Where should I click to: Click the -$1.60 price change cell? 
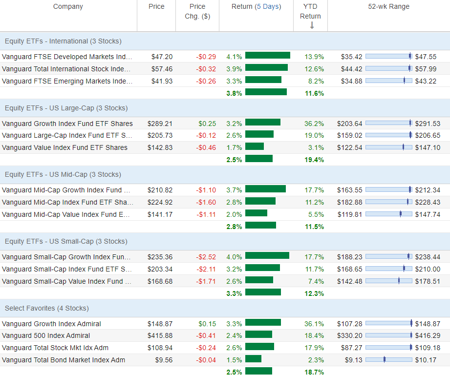tap(206, 203)
